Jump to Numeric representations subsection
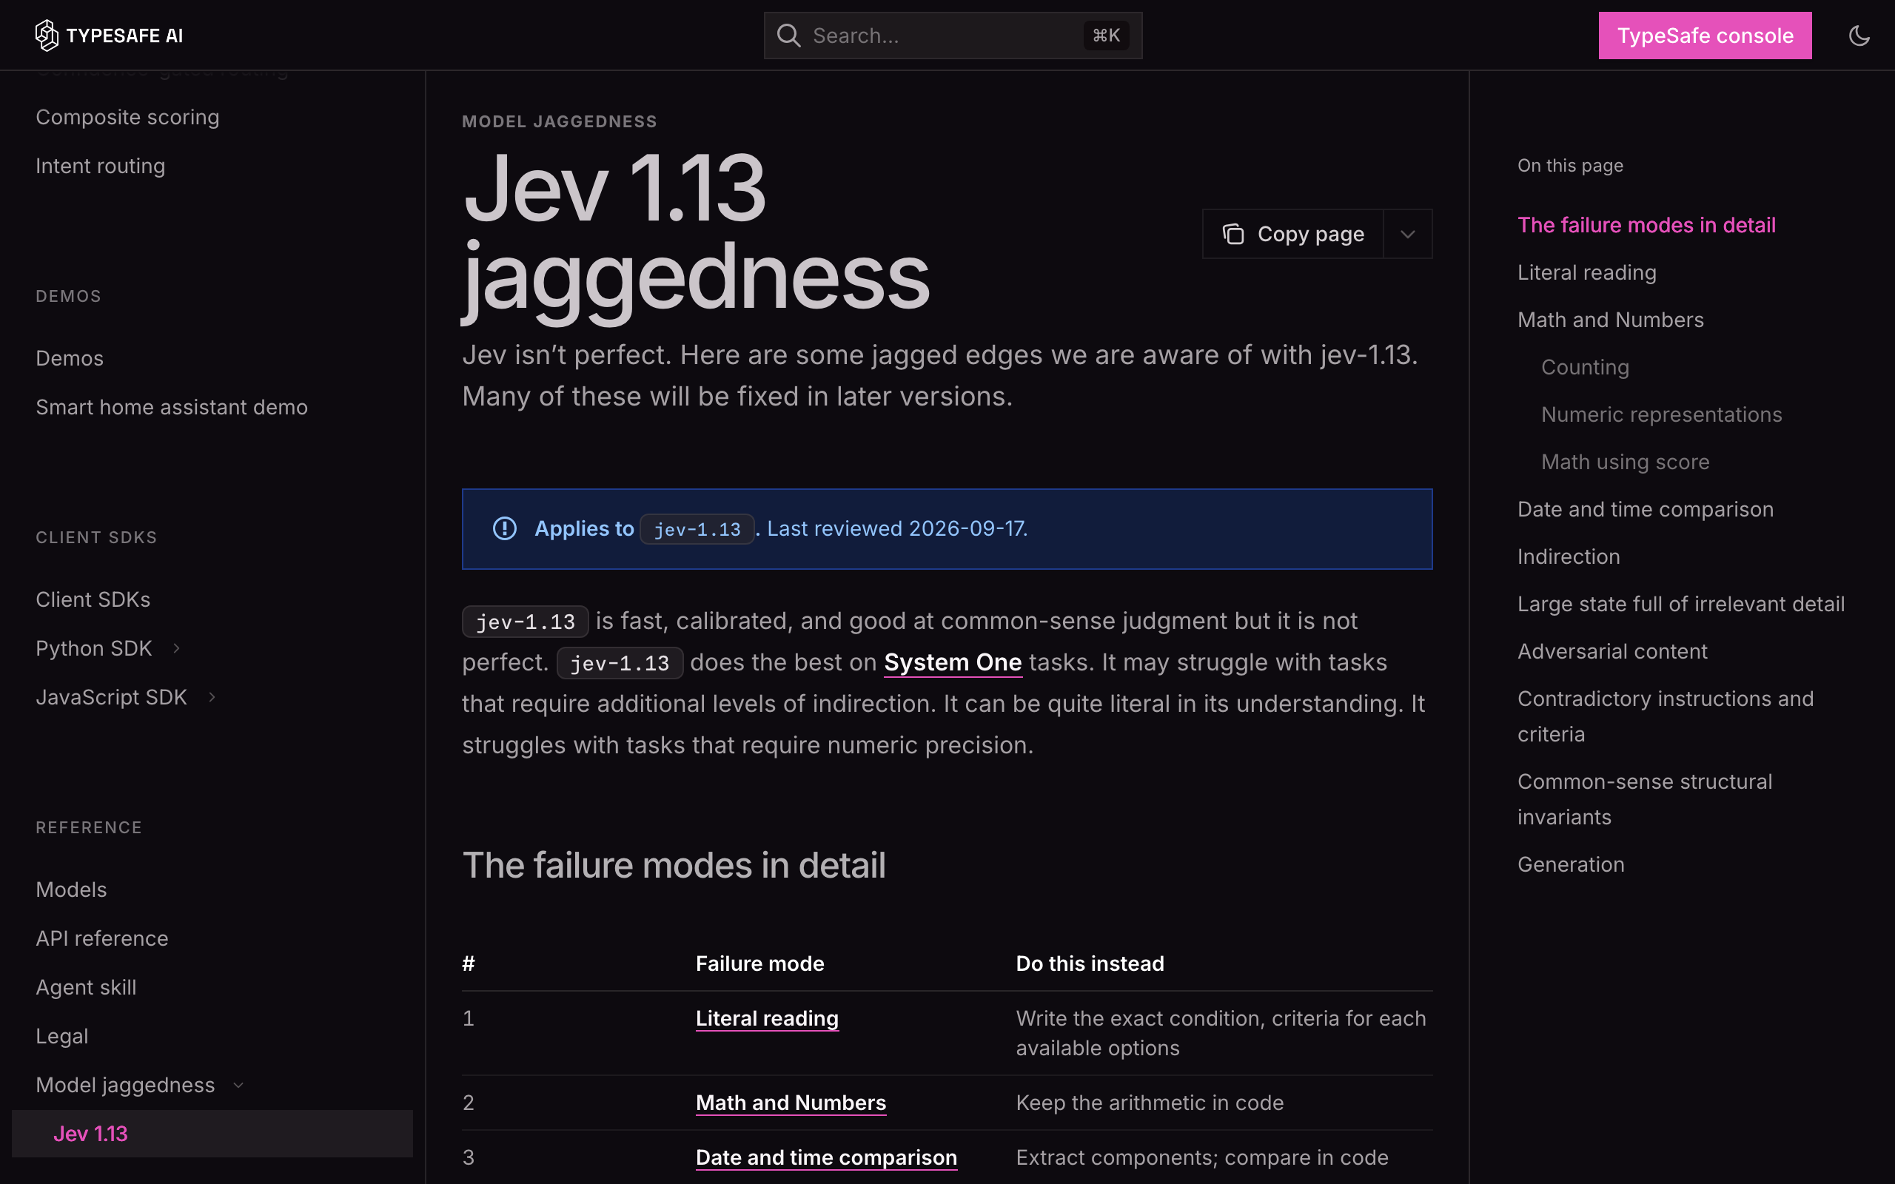The width and height of the screenshot is (1895, 1184). tap(1661, 414)
